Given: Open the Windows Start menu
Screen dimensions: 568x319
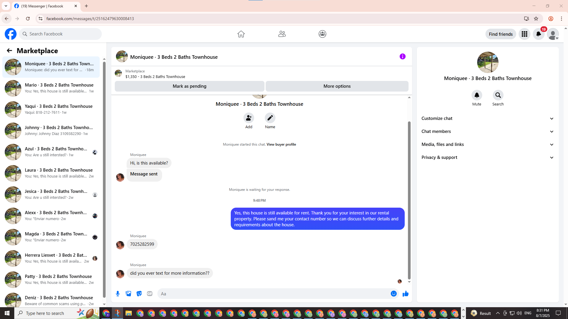Looking at the screenshot, I should (7, 313).
